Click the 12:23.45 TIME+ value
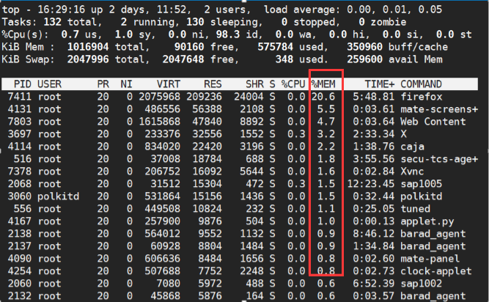Viewport: 489px width, 302px height. coord(371,184)
